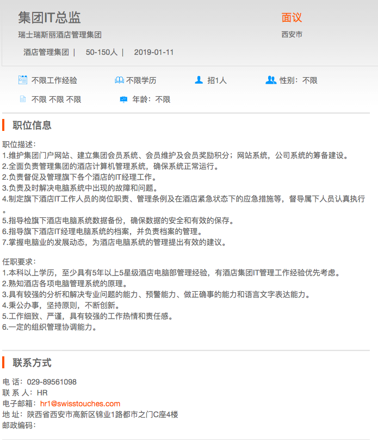The width and height of the screenshot is (378, 440).
Task: Select the city 西安市
Action: pyautogui.click(x=292, y=35)
